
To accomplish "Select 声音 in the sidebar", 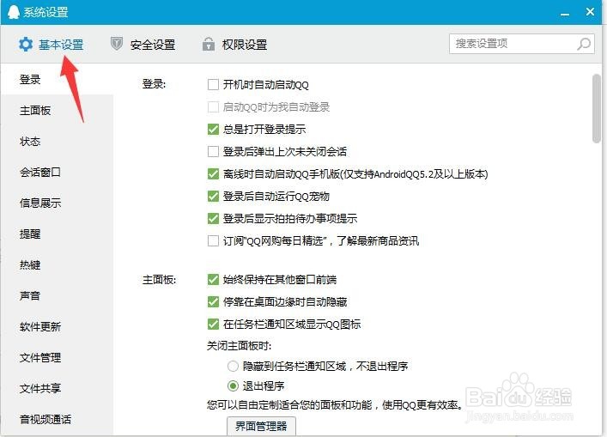I will 58,295.
